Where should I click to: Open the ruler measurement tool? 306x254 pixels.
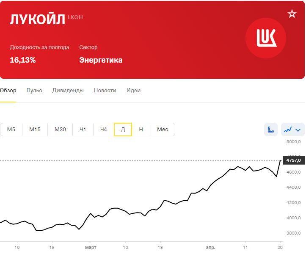[x=271, y=130]
